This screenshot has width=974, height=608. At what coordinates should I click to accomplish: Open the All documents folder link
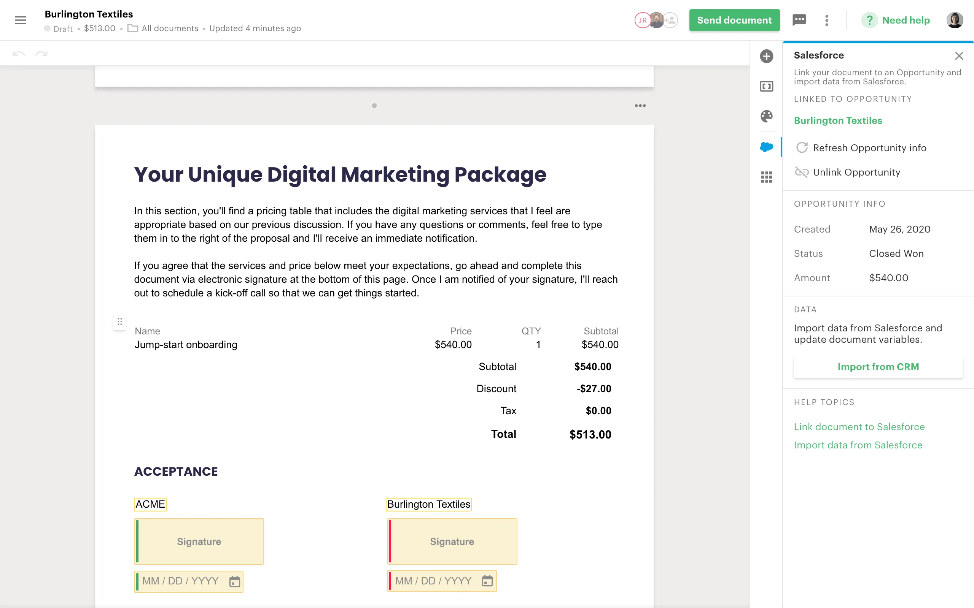(x=163, y=28)
